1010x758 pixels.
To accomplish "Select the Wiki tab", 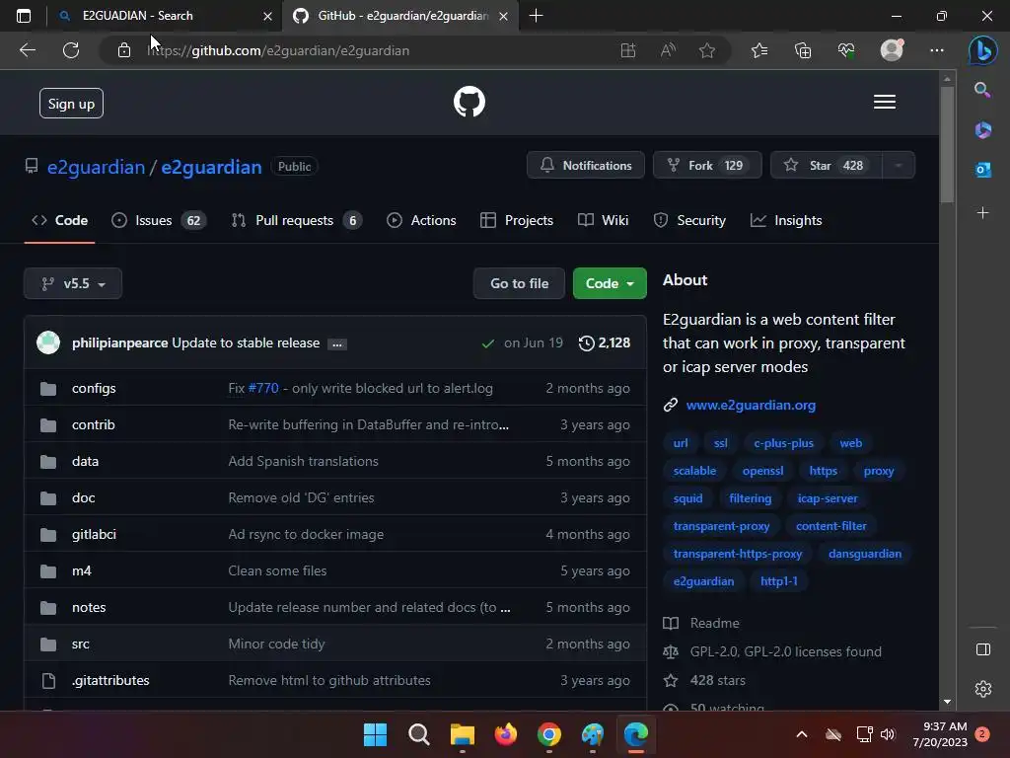I will [603, 220].
